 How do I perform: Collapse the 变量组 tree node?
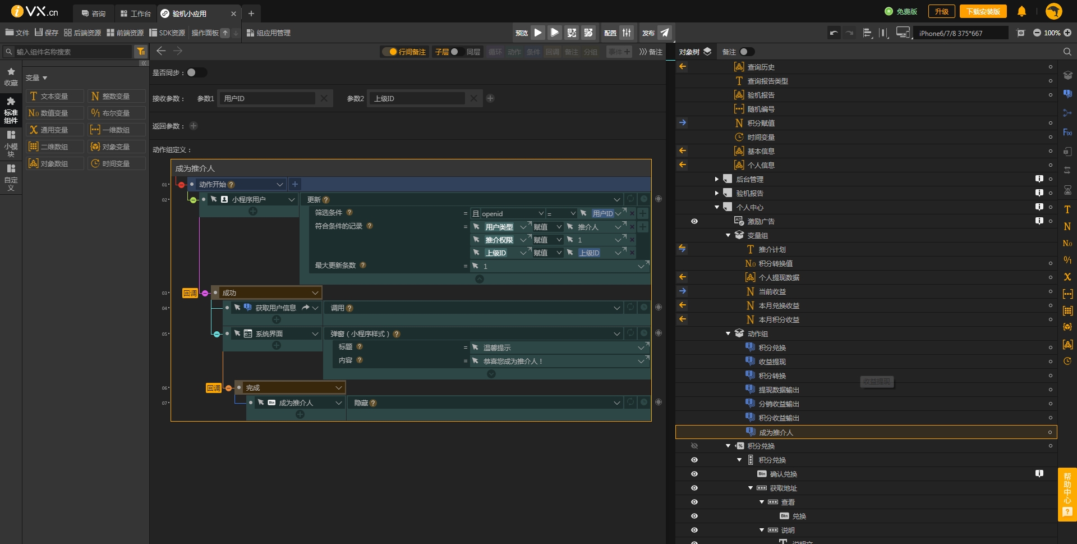(728, 235)
